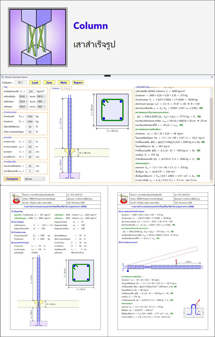Image resolution: width=215 pixels, height=337 pixels.
Task: Switch to the Tilting tab
Action: tap(67, 88)
